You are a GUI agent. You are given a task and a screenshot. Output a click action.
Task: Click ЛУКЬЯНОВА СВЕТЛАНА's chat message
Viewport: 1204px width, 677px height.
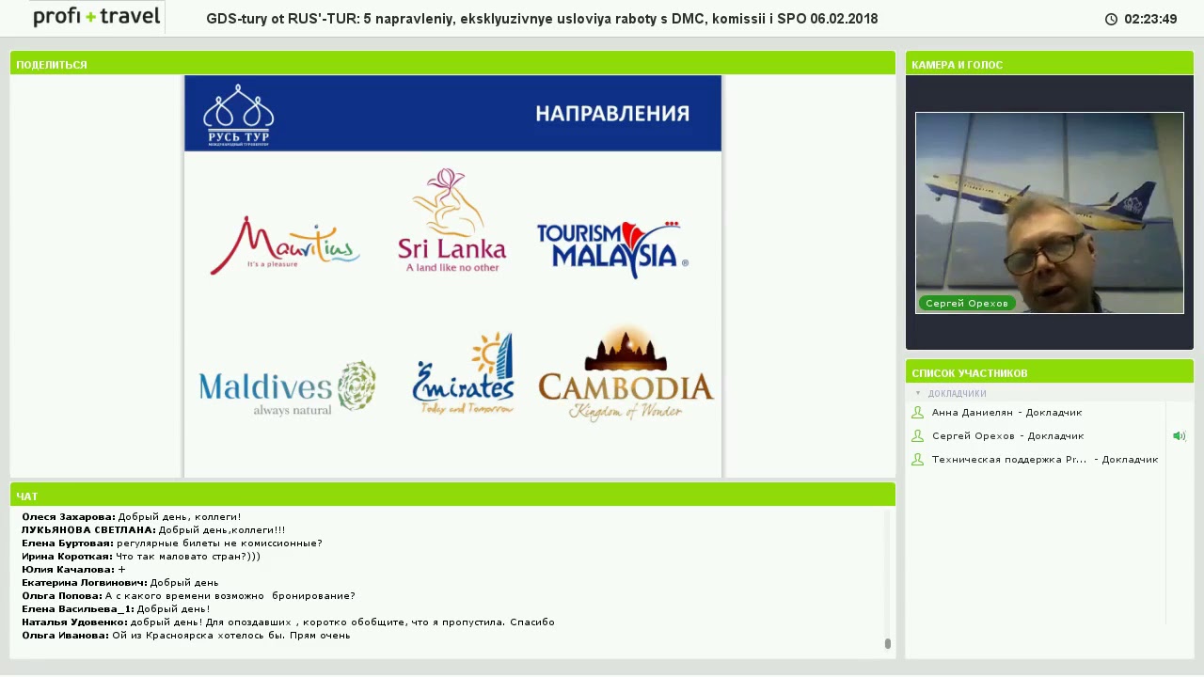153,530
